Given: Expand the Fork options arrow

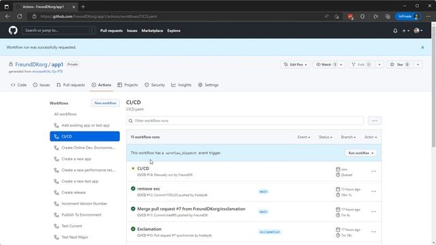Looking at the screenshot, I should pos(379,65).
